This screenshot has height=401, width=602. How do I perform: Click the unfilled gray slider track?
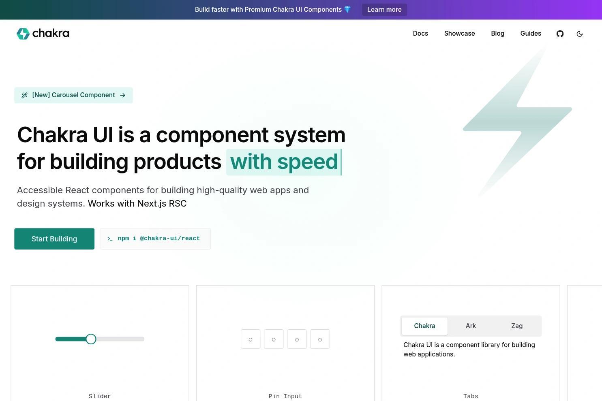(120, 339)
